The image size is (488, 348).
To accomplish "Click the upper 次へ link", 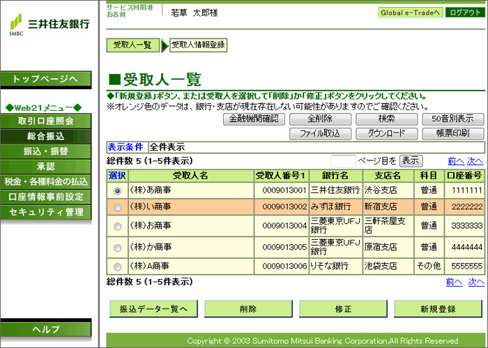I will click(475, 161).
